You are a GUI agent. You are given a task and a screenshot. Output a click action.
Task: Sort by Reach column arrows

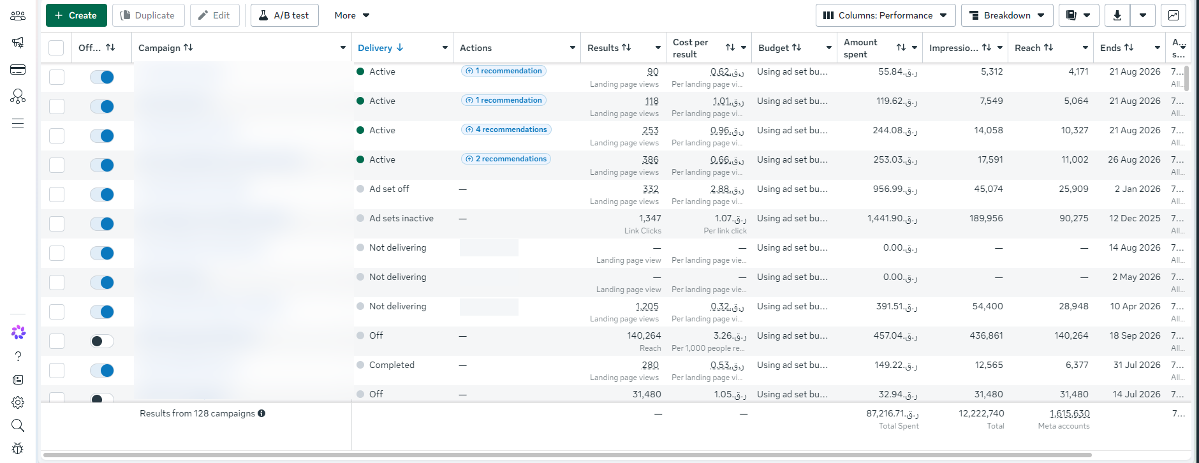(1048, 48)
